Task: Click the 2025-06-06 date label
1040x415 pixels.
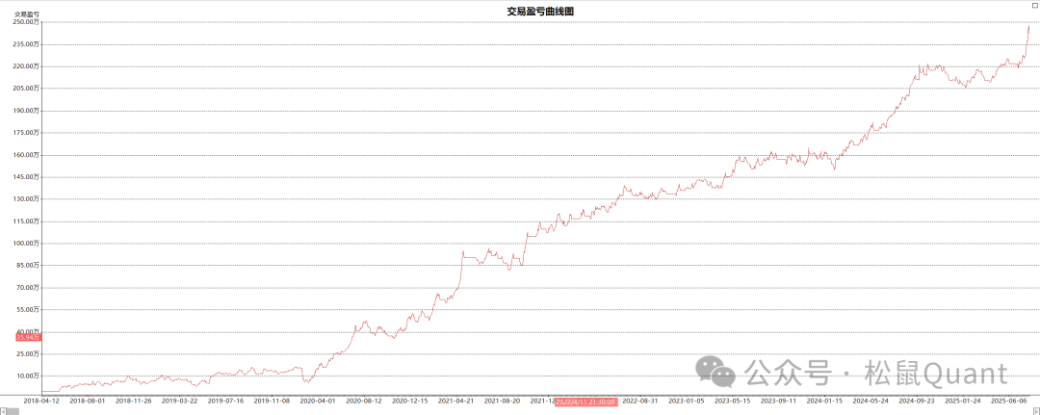Action: [1009, 400]
